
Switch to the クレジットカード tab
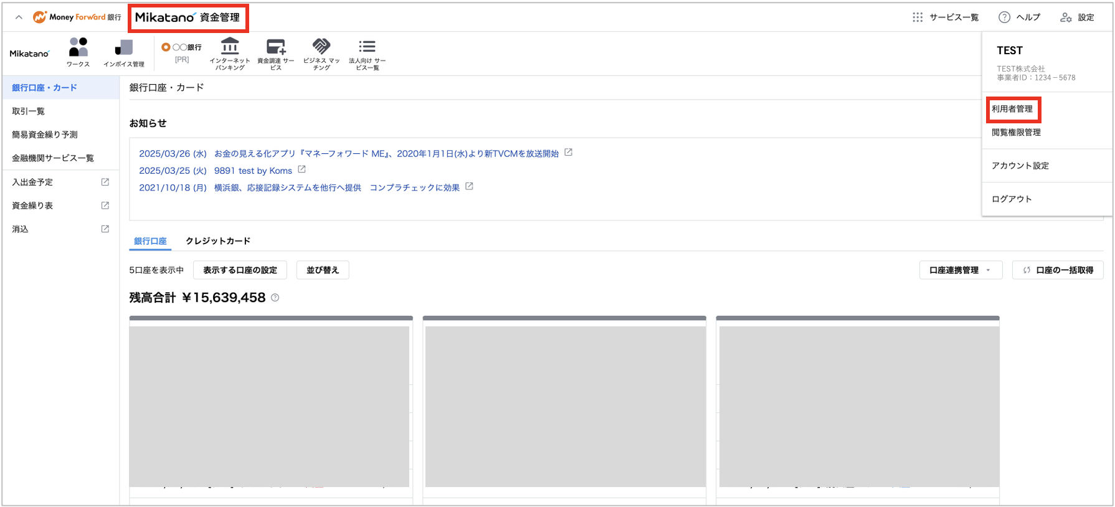coord(218,241)
